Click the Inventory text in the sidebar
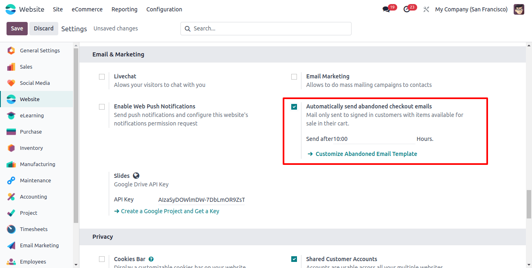 [31, 148]
